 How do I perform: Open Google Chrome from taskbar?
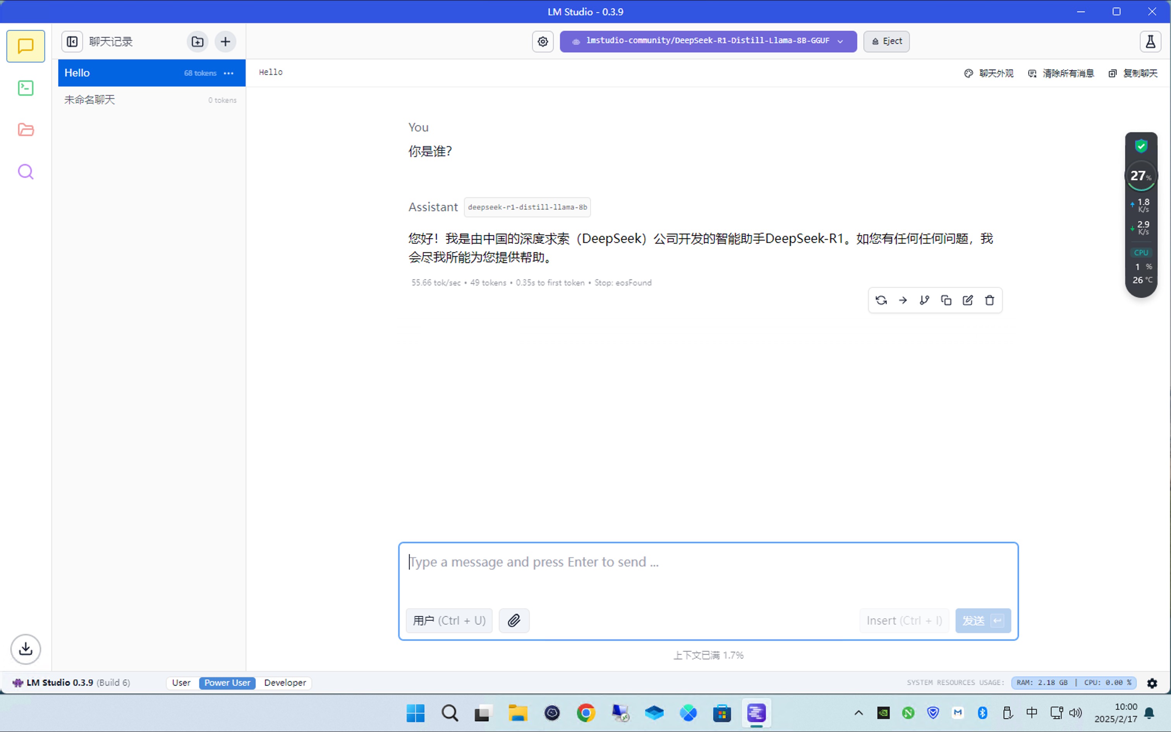coord(586,713)
